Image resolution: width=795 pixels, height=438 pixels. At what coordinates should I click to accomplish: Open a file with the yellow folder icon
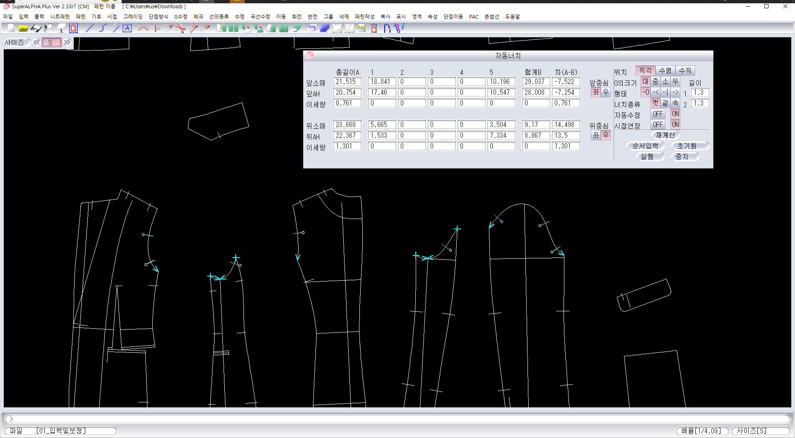pos(23,28)
